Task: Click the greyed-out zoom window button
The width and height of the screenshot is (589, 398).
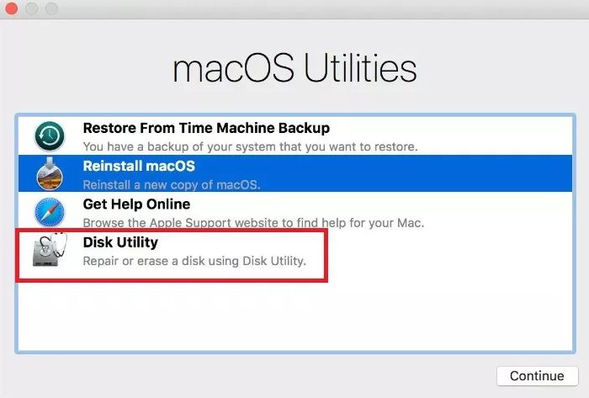Action: [52, 8]
